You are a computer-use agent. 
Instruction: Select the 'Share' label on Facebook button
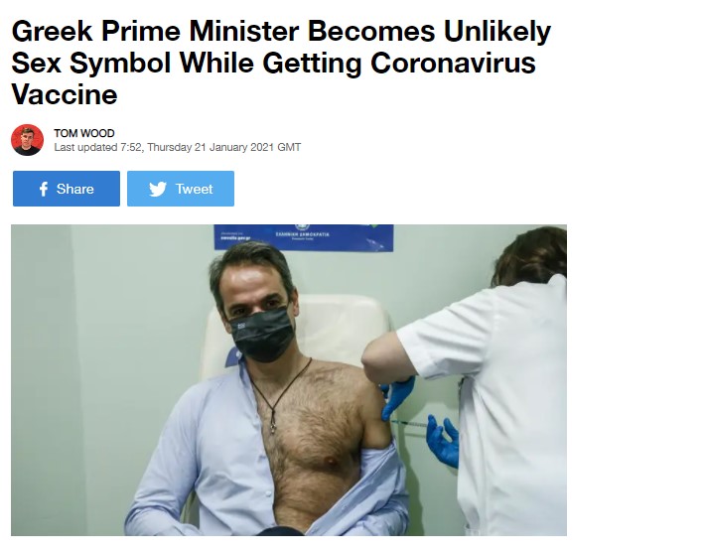pyautogui.click(x=75, y=189)
